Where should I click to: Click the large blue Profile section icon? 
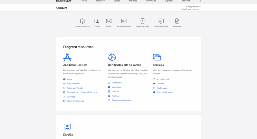[x=67, y=126]
